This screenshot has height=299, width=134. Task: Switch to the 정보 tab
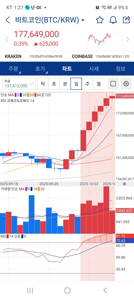(121, 69)
